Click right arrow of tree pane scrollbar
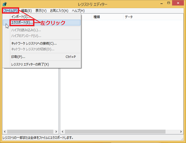 (56, 131)
